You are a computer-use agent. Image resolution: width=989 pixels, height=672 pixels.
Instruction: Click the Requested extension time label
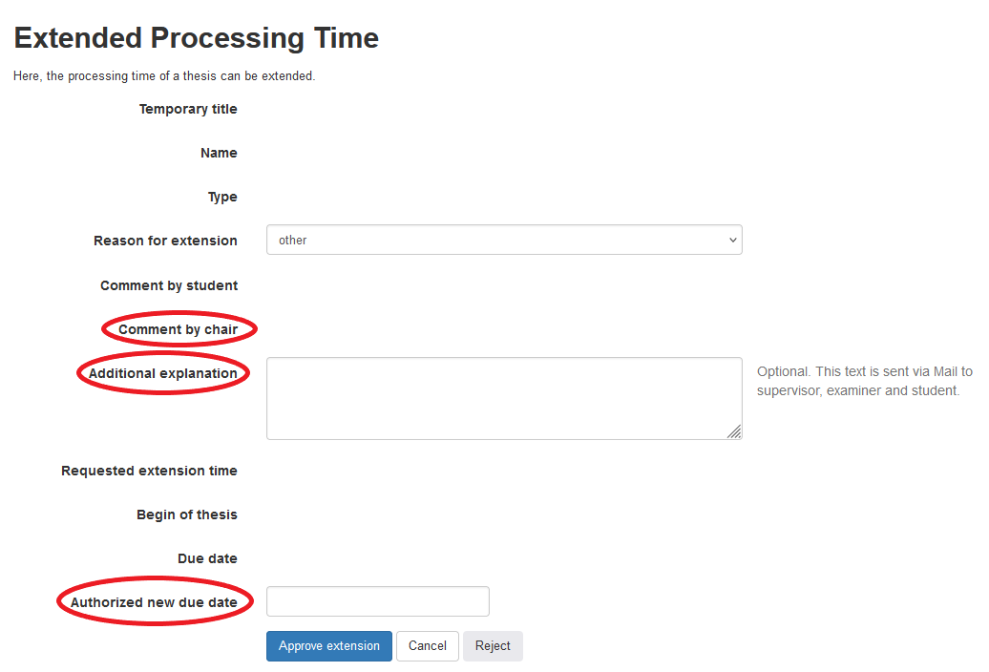coord(149,471)
